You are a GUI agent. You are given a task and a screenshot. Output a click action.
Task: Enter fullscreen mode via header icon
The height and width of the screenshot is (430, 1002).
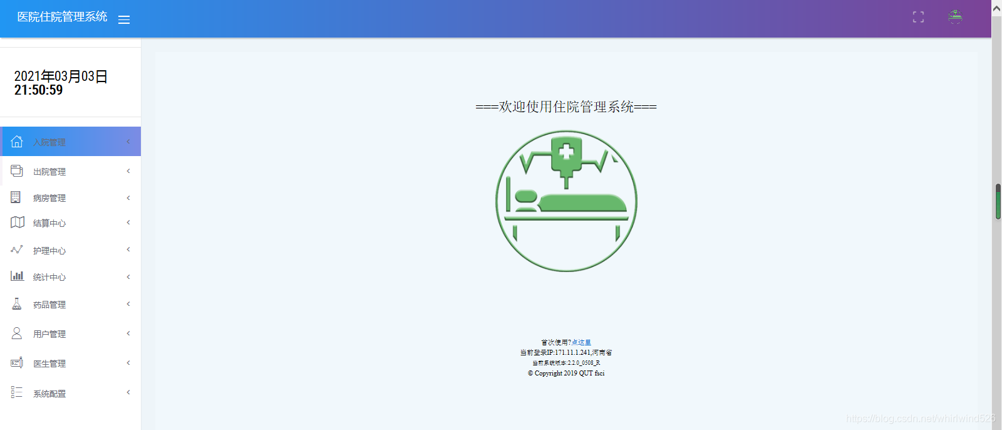(x=918, y=17)
